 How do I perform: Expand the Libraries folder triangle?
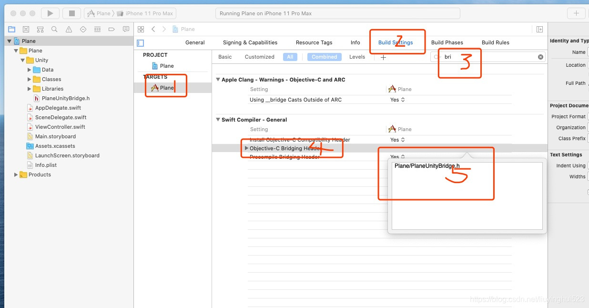point(30,89)
